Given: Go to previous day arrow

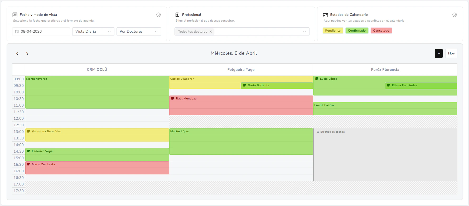Looking at the screenshot, I should coord(17,54).
